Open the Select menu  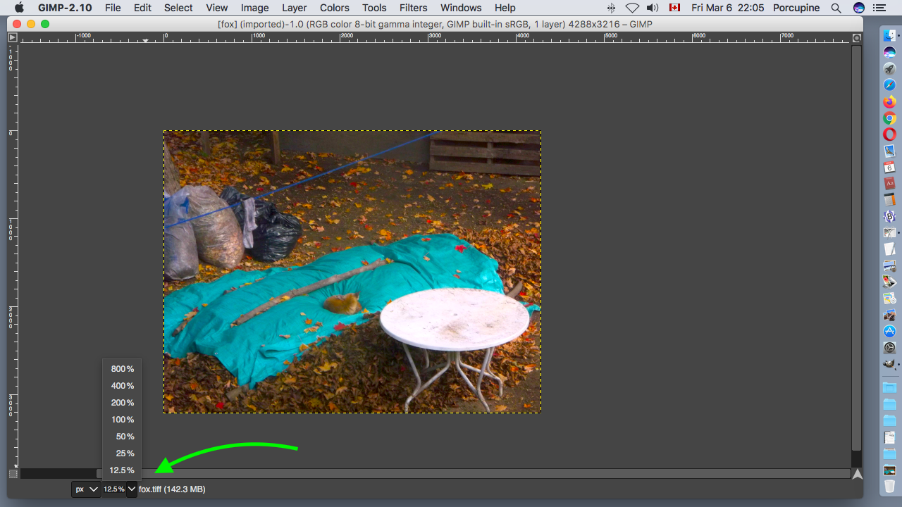tap(178, 8)
